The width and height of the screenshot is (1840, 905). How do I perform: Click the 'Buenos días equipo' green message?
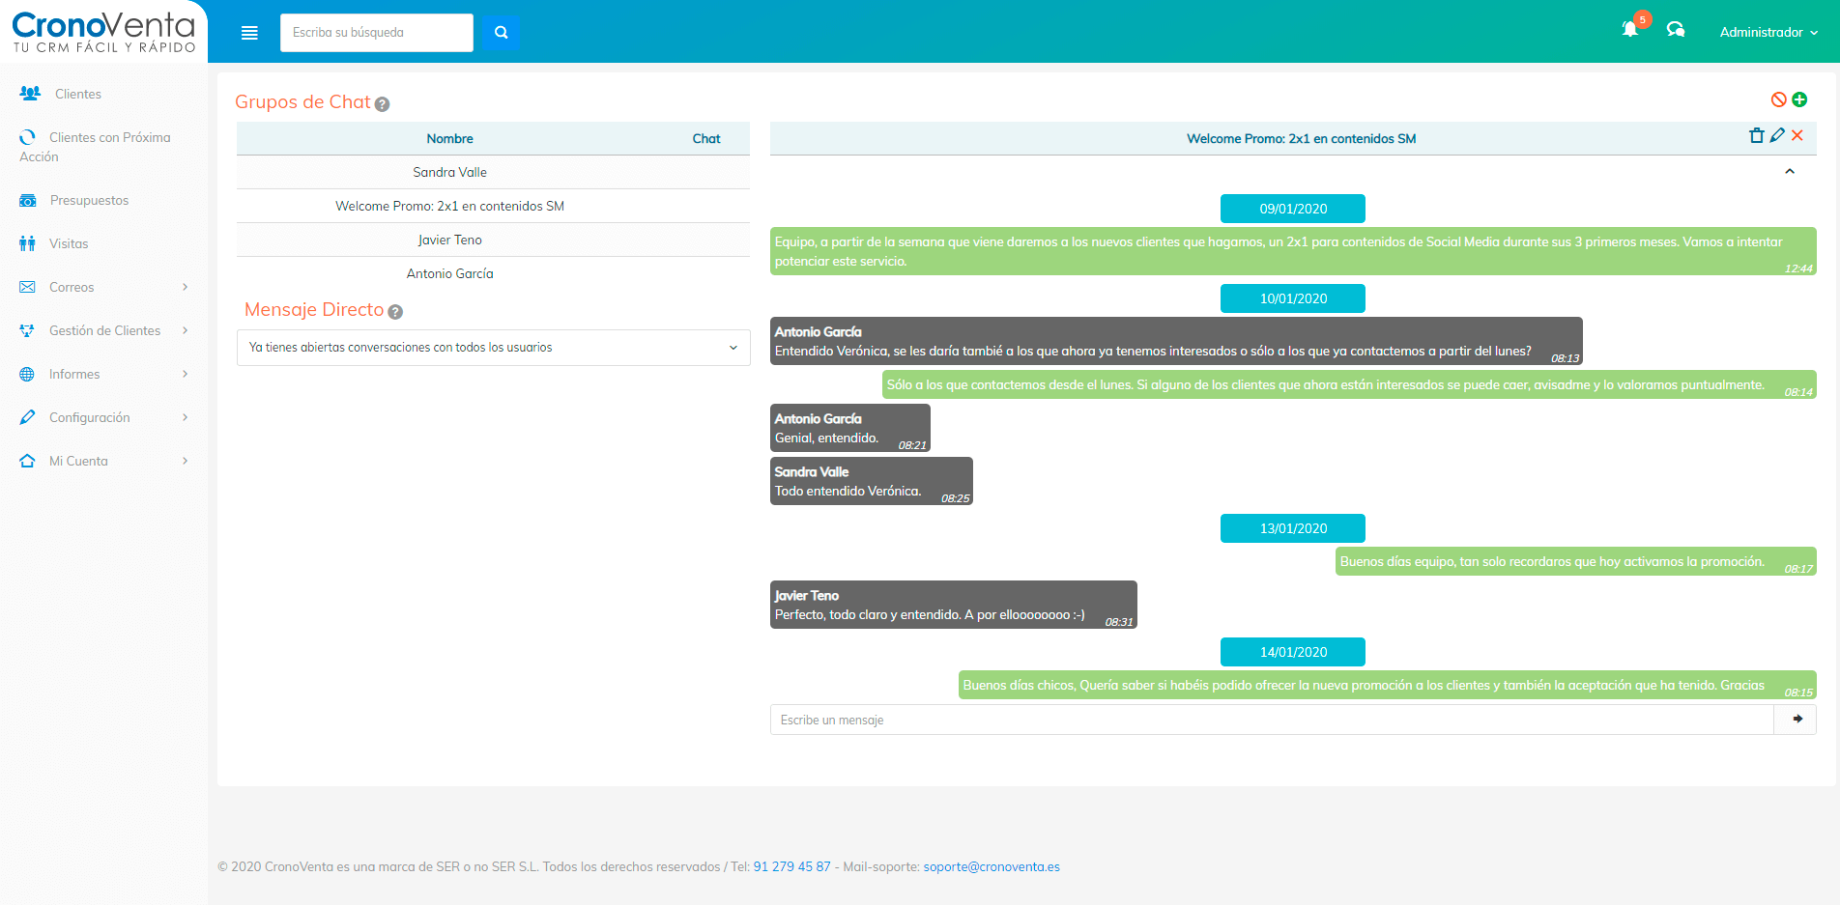tap(1576, 561)
